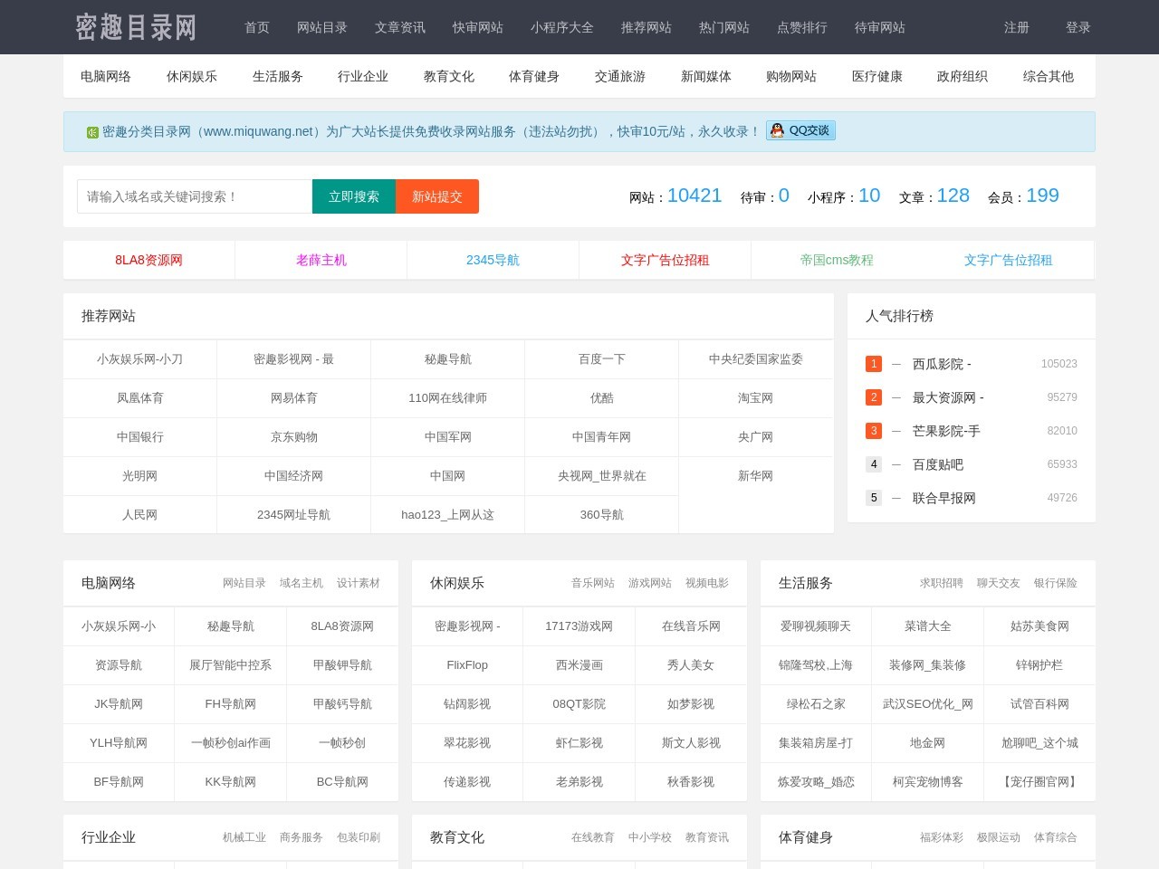Visit the 老薛主机 advertisement link
1159x869 pixels.
tap(321, 260)
